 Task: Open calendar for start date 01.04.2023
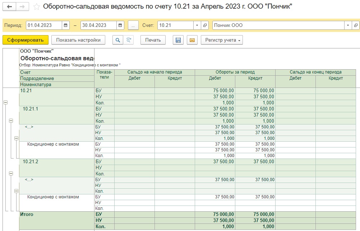(65, 25)
